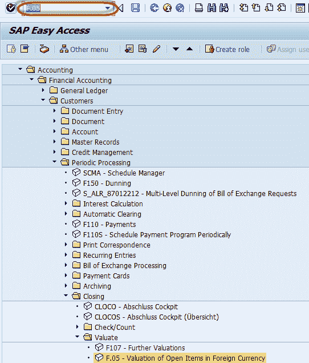309x363 pixels.
Task: Expand the Print Correspondence folder
Action: [x=66, y=245]
